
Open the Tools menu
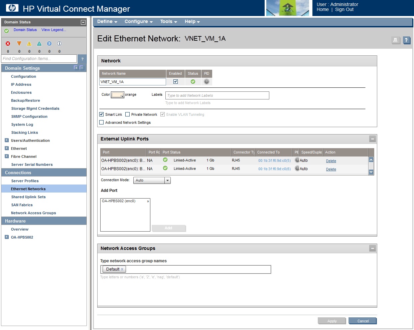169,22
